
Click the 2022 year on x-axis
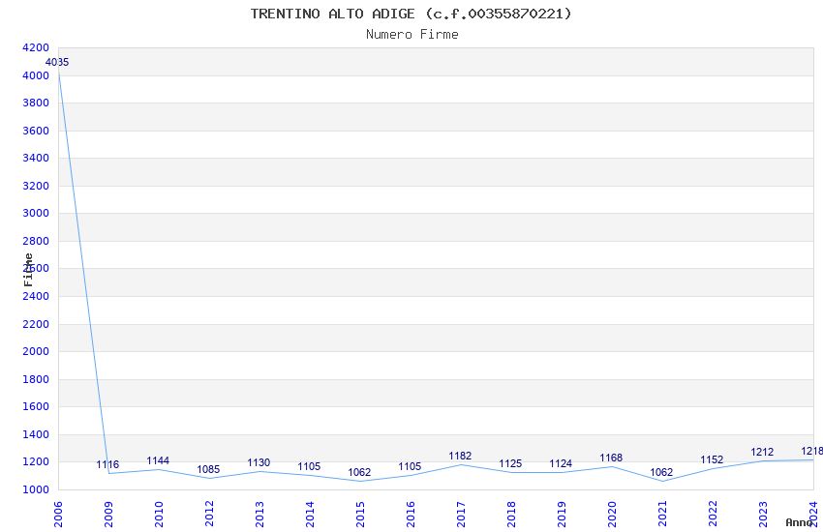(x=713, y=515)
